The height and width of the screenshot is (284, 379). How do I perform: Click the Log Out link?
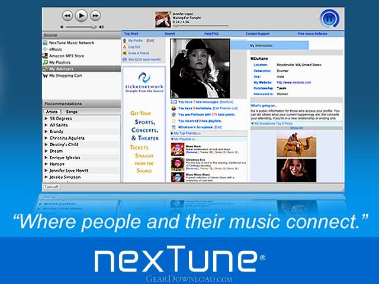point(134,47)
